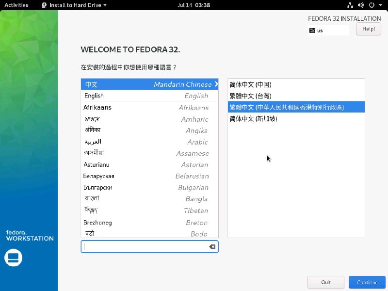Screen dimensions: 388x291
Task: Click the Help! button
Action: pyautogui.click(x=369, y=29)
